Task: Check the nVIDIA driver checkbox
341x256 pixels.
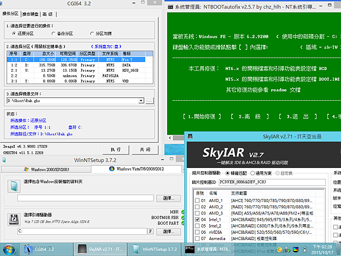Action: [197, 232]
